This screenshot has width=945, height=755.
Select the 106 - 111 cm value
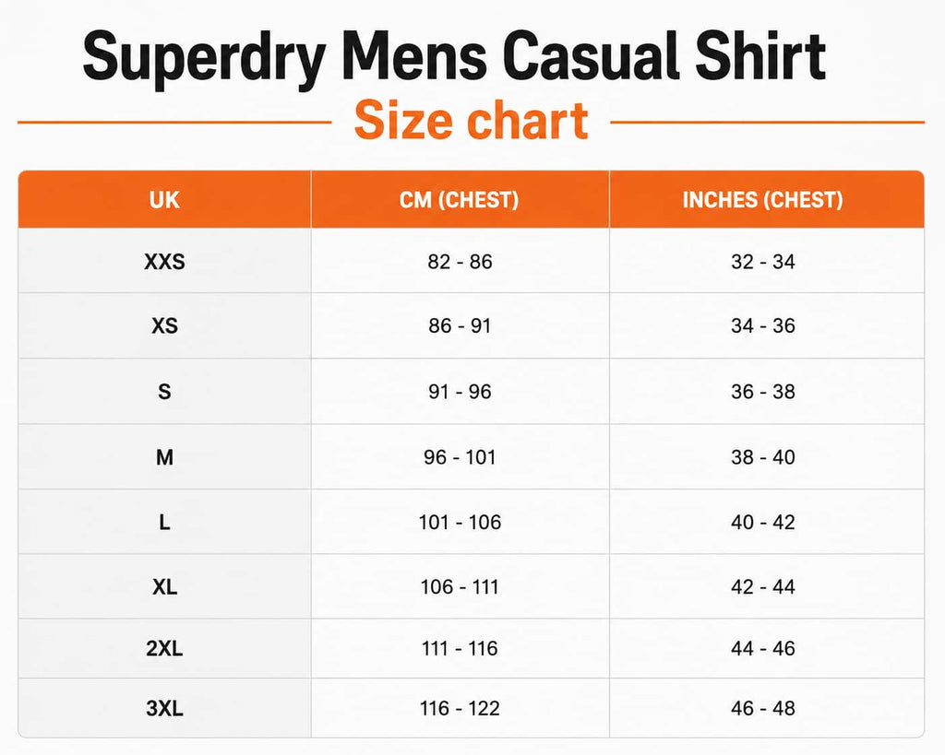point(460,586)
